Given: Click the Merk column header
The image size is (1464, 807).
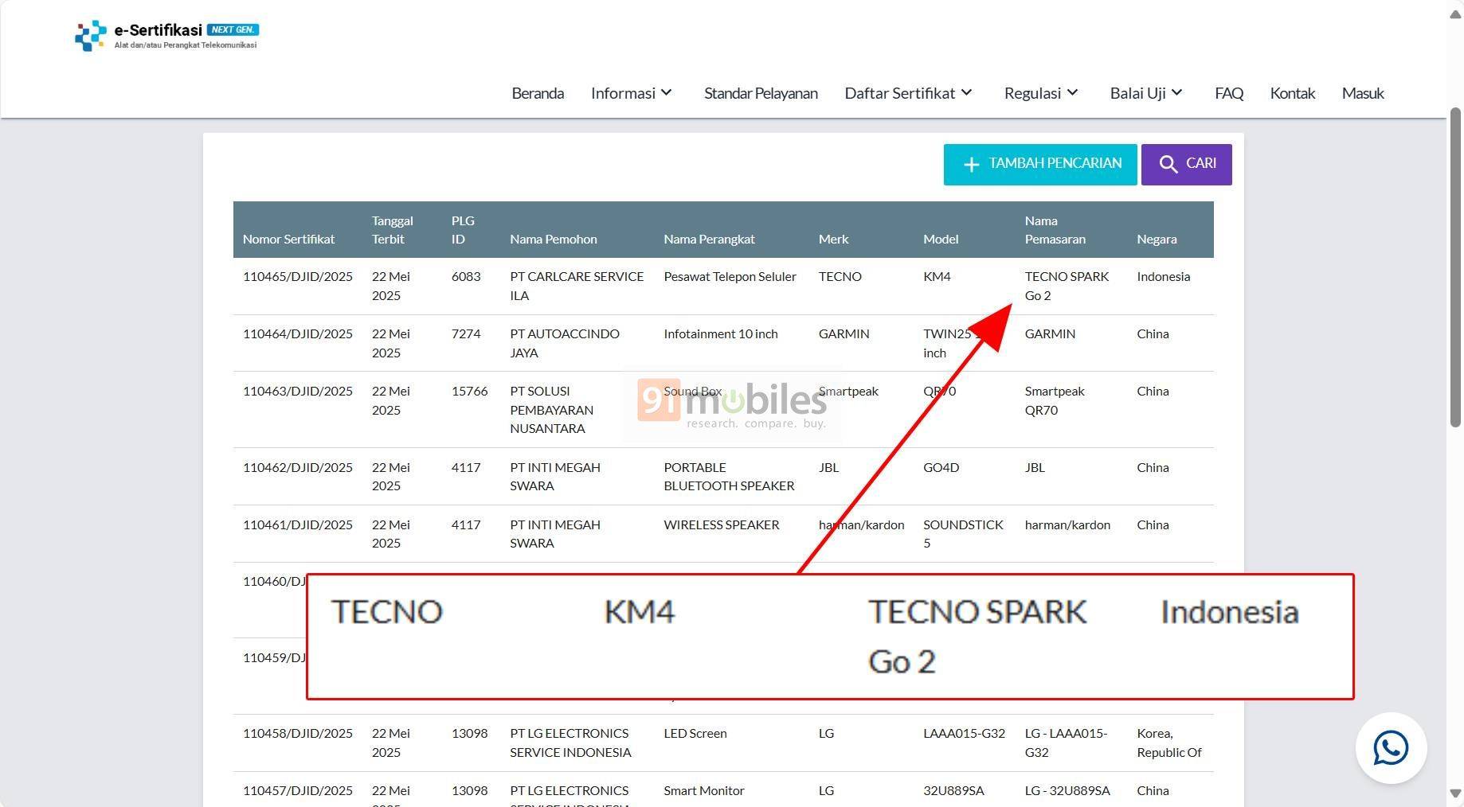Looking at the screenshot, I should 833,239.
